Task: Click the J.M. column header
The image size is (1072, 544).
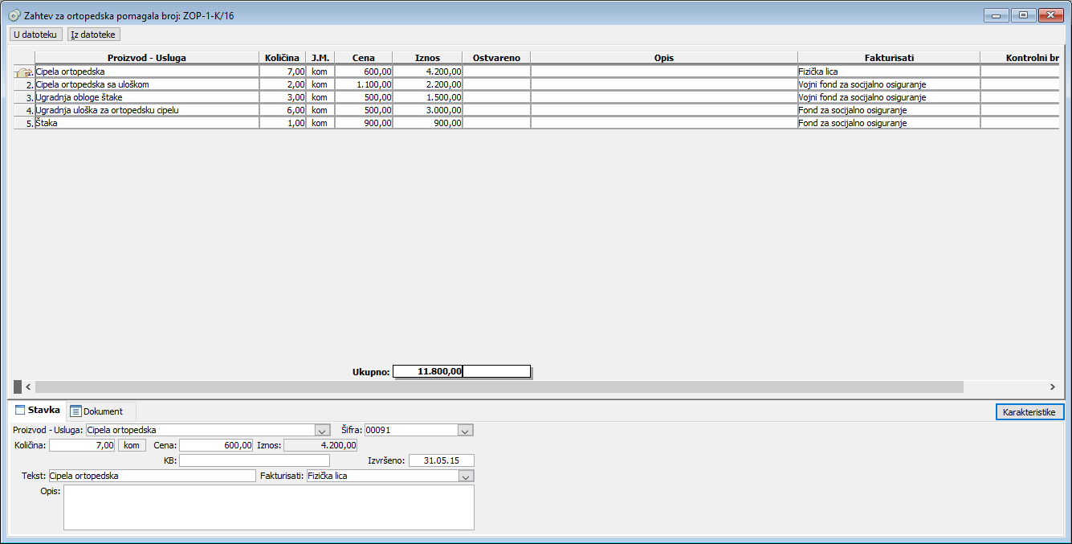Action: [320, 58]
